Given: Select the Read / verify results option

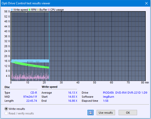Looking at the screenshot, I should click(x=6, y=113).
